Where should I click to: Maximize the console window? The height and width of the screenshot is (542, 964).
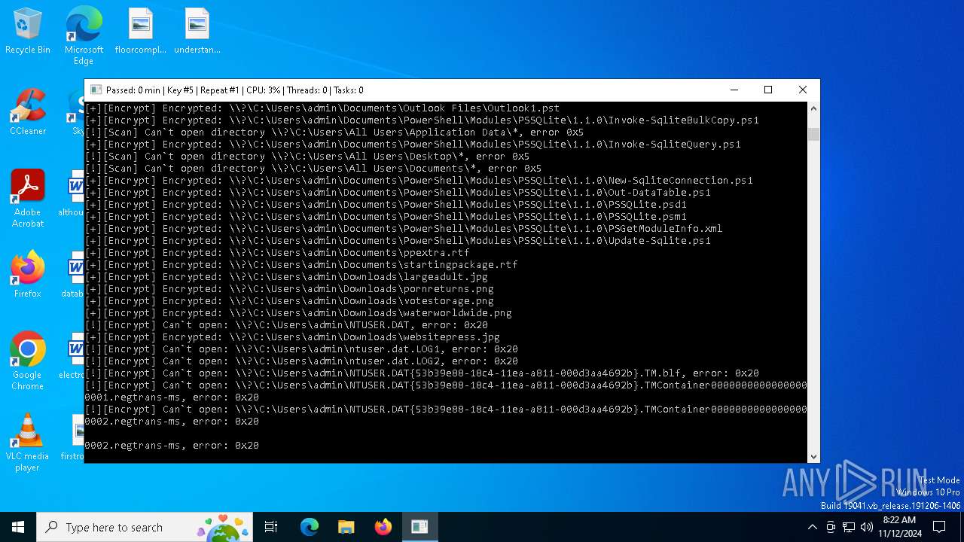point(768,90)
